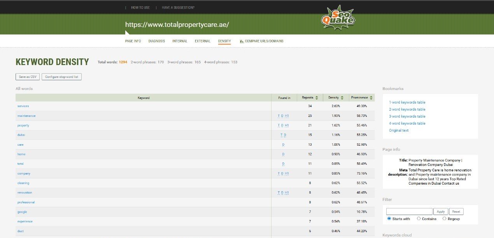Viewport: 494px width, 238px height.
Task: Click the Reset filter button
Action: 456,212
